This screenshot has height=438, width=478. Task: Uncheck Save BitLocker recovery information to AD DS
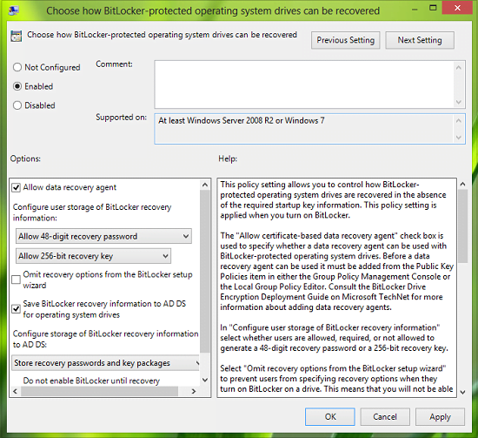(x=16, y=309)
